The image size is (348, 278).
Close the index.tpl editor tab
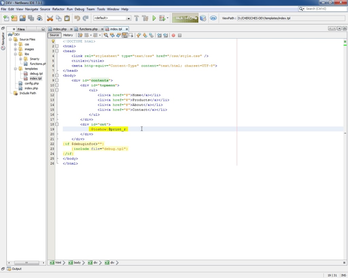127,29
